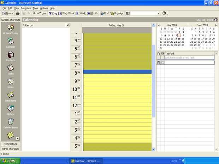This screenshot has width=219, height=164.
Task: Click the Outlook title bar icon
Action: [x=2, y=3]
